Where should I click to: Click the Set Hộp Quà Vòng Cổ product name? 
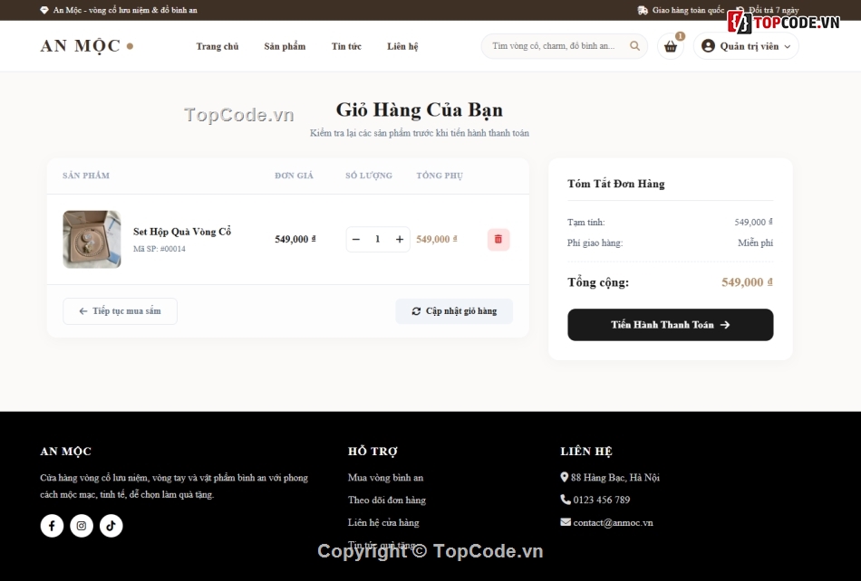tap(182, 232)
